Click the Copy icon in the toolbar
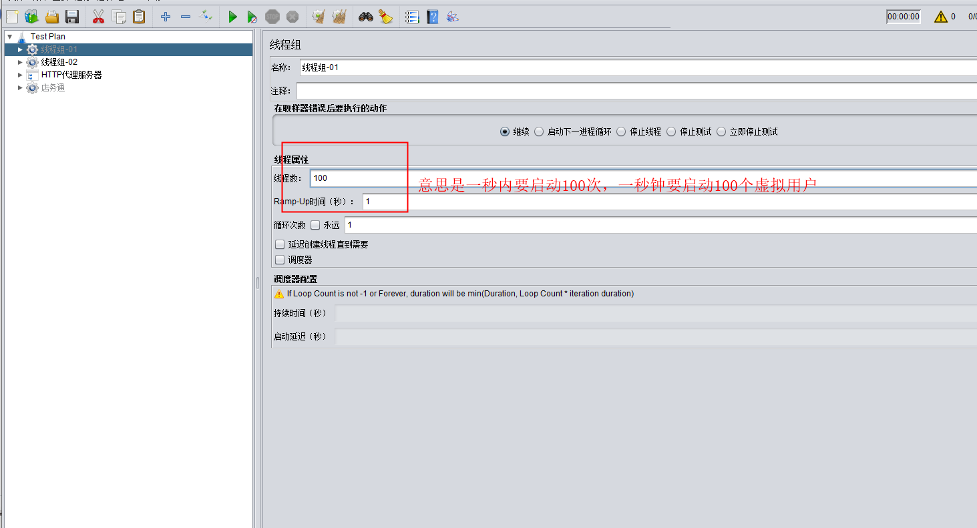Image resolution: width=977 pixels, height=528 pixels. coord(119,17)
